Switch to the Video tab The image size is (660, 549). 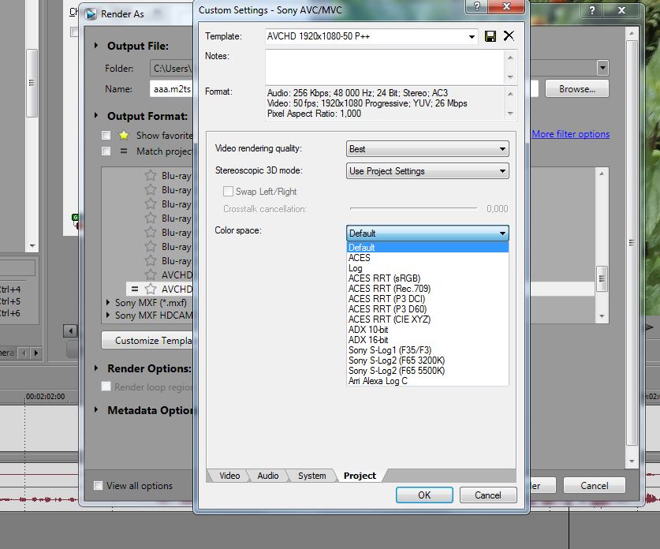point(229,476)
